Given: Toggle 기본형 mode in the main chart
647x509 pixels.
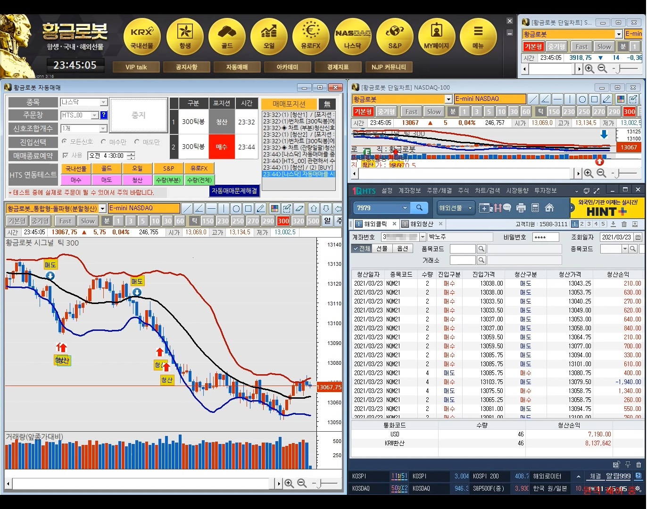Looking at the screenshot, I should click(x=17, y=221).
